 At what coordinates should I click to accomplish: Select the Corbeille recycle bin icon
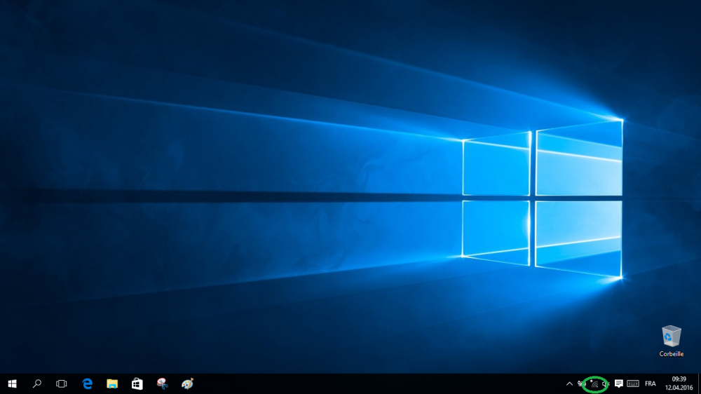click(x=671, y=341)
